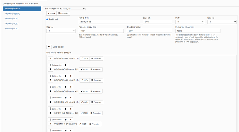This screenshot has width=239, height=132.
Task: Open Properties of WBIO-DO-R10A-8 slave id 2:1
Action: pos(96,58)
